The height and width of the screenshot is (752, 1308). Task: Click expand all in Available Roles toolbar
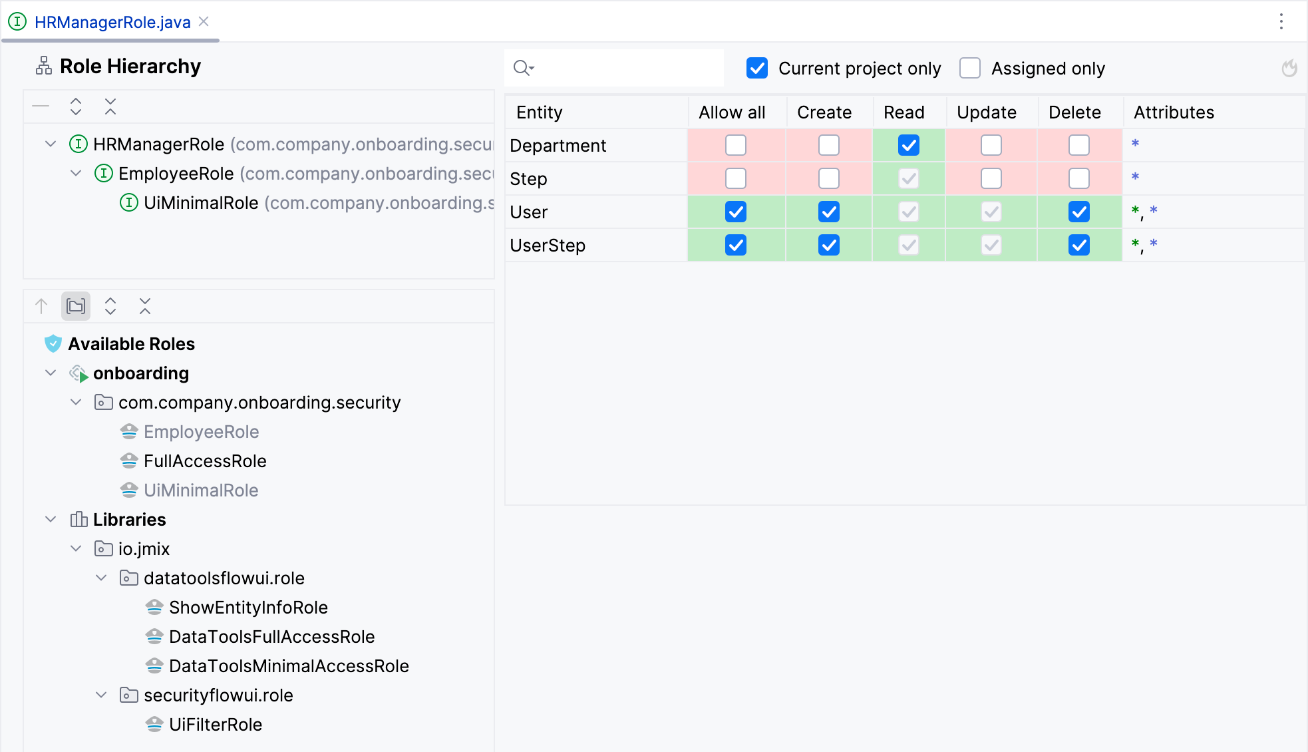point(110,306)
